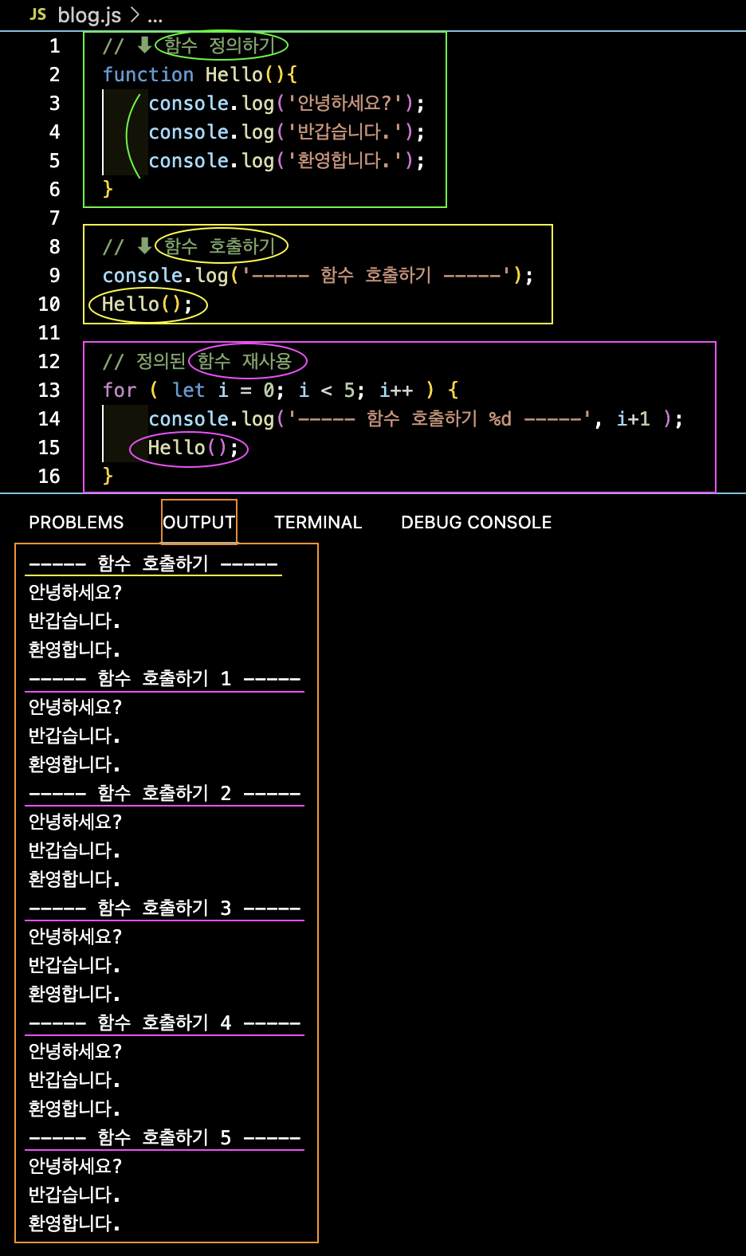Image resolution: width=746 pixels, height=1256 pixels.
Task: Click line number 10 in the gutter
Action: [x=49, y=304]
